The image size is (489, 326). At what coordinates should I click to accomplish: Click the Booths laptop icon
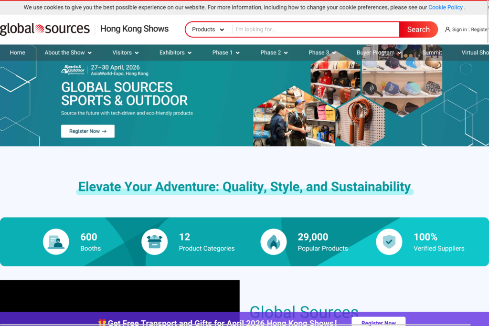pyautogui.click(x=56, y=242)
